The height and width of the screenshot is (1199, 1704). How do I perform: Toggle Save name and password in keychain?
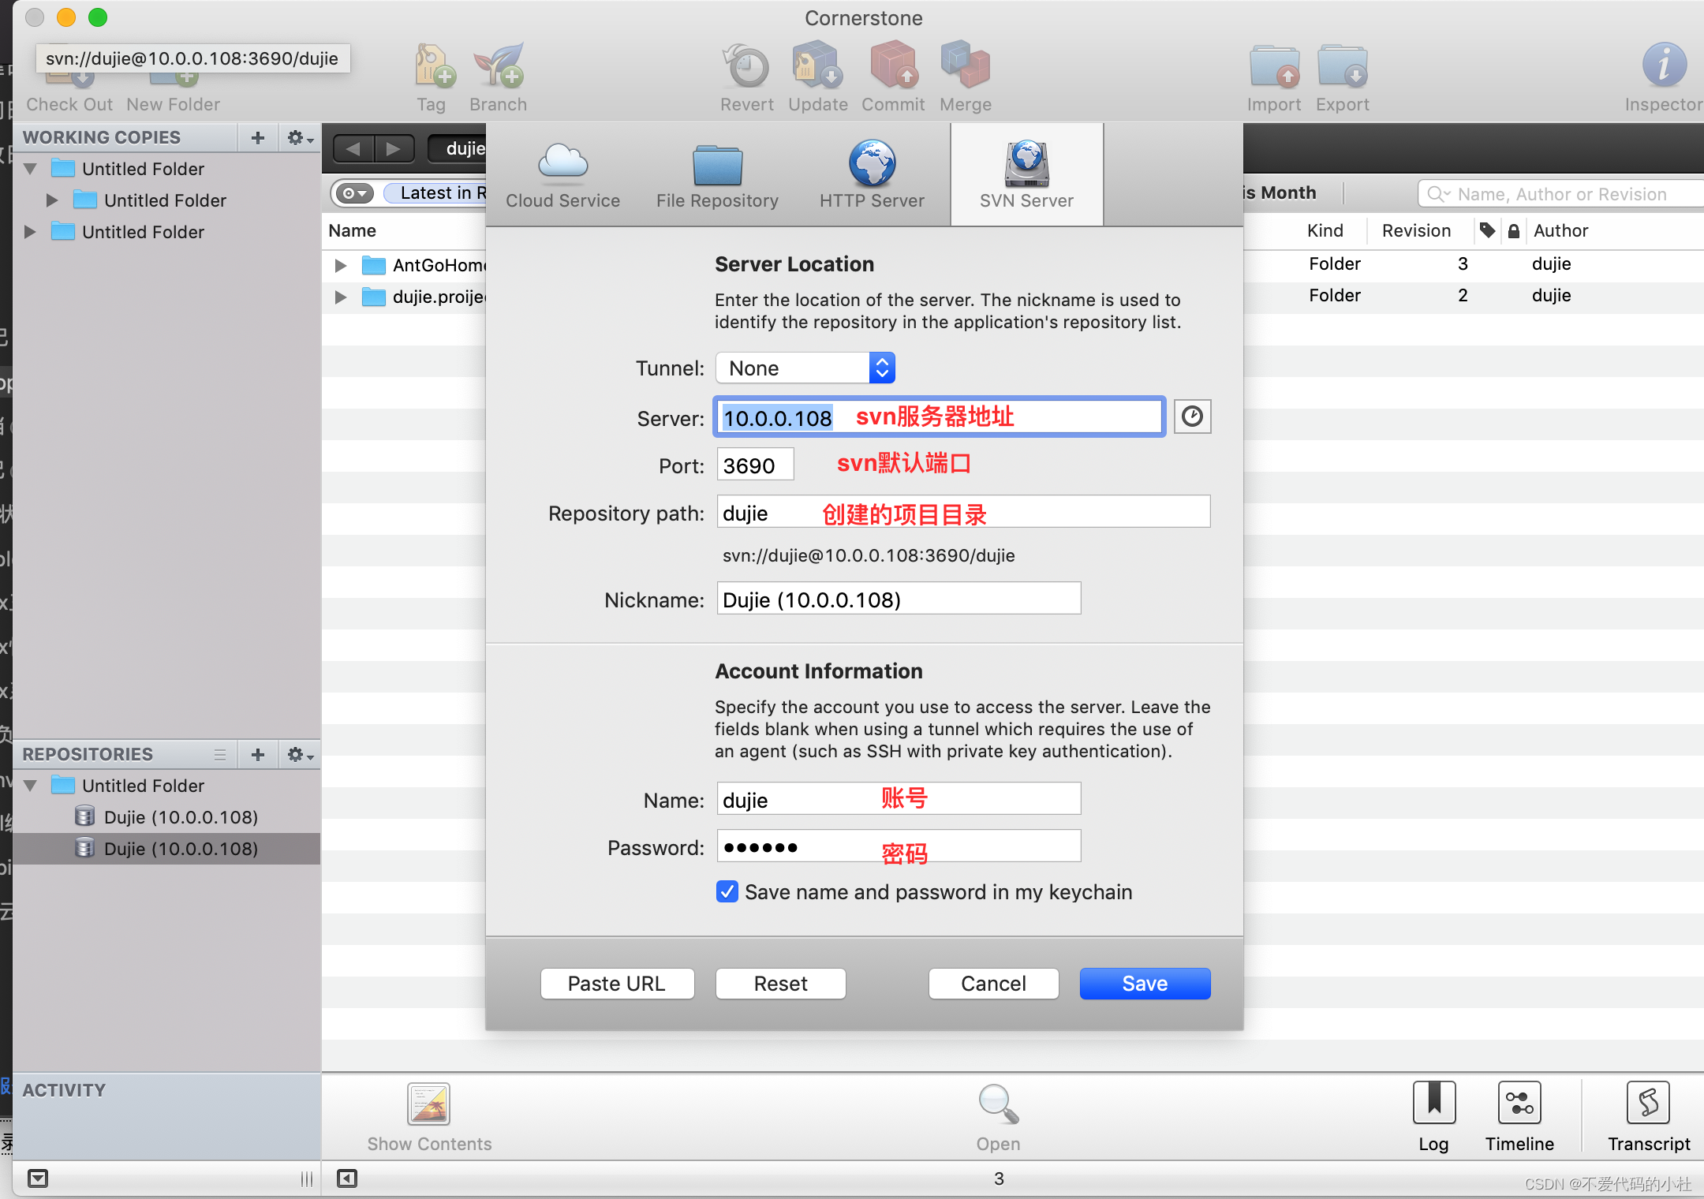click(x=726, y=891)
